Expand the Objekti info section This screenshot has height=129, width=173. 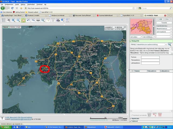pyautogui.click(x=151, y=119)
